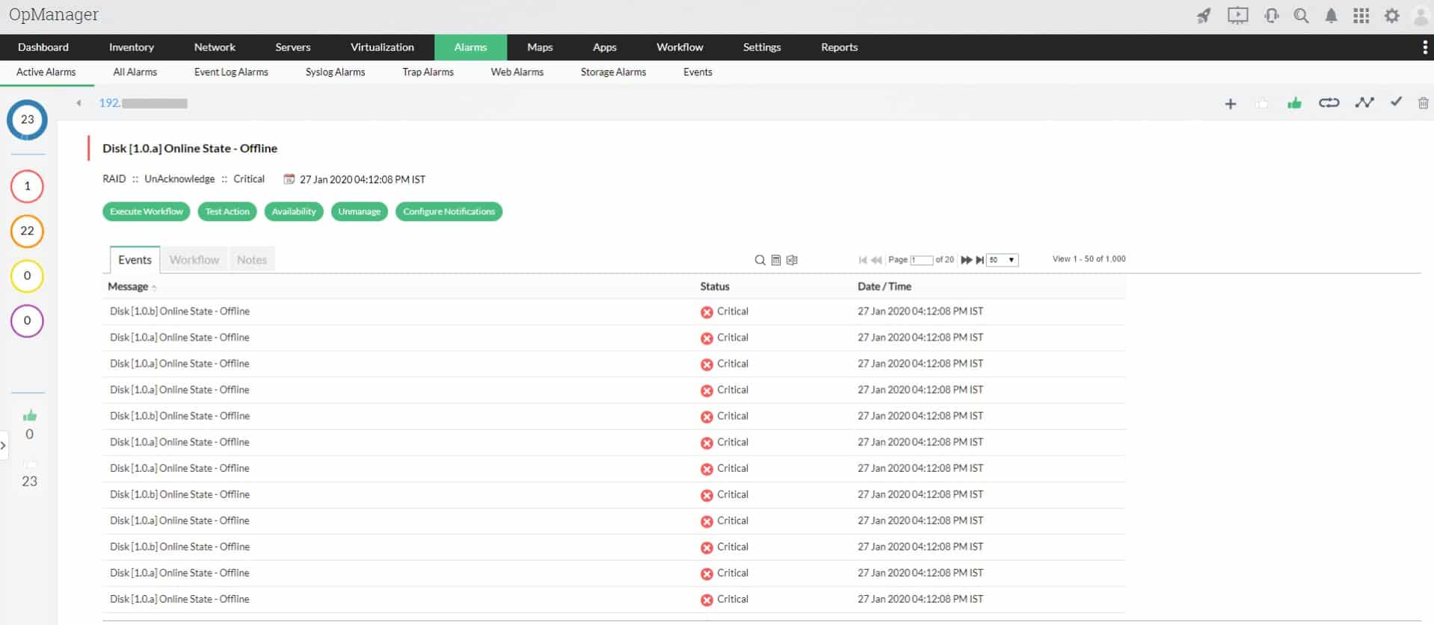Expand the collapsed left side panel arrow
The height and width of the screenshot is (625, 1434).
(4, 446)
